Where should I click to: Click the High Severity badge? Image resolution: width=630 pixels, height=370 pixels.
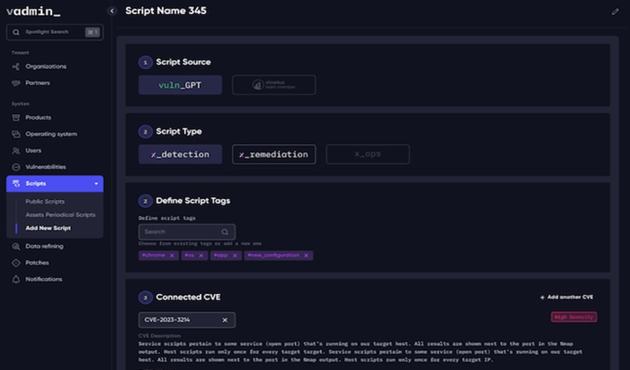click(574, 317)
